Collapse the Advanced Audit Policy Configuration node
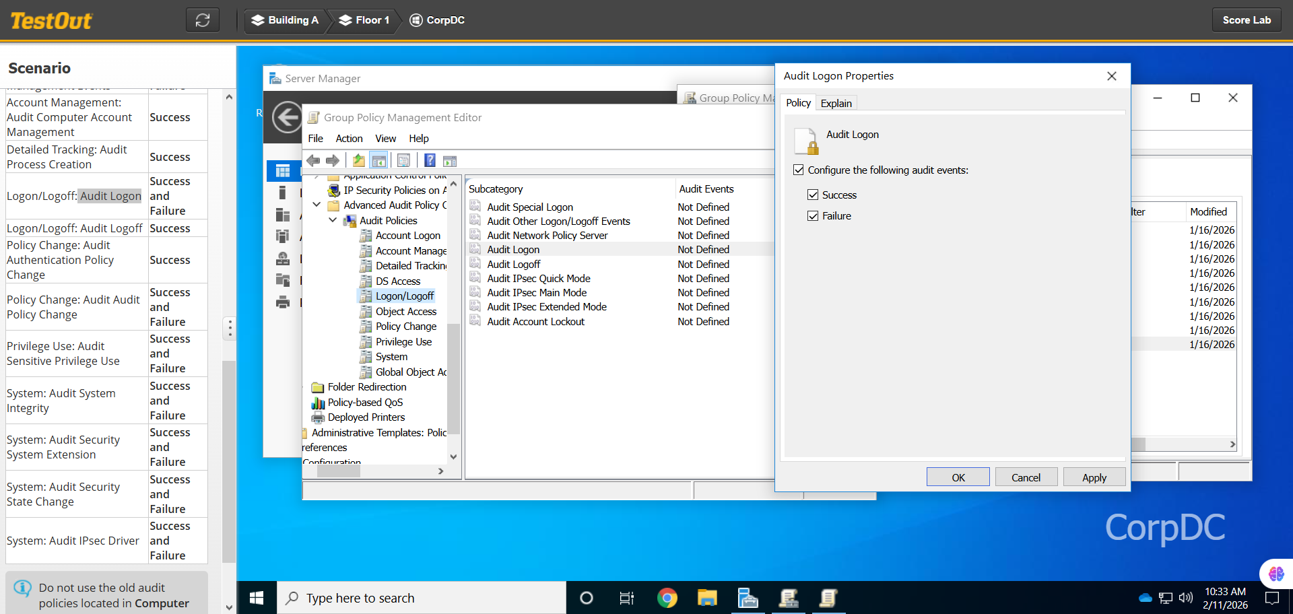The width and height of the screenshot is (1293, 614). (x=317, y=205)
